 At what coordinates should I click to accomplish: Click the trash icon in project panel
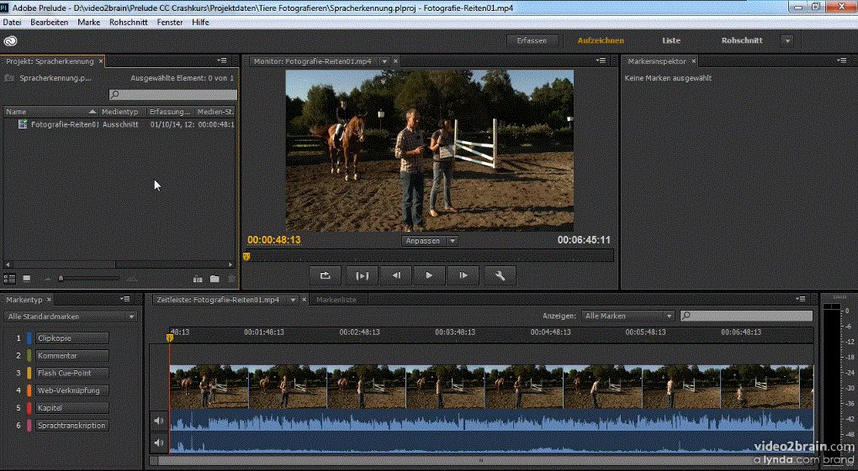tap(231, 280)
